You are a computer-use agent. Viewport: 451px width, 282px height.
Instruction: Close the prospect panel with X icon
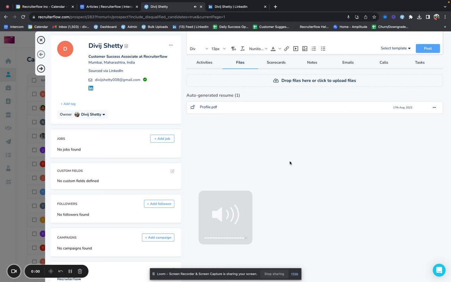(41, 40)
